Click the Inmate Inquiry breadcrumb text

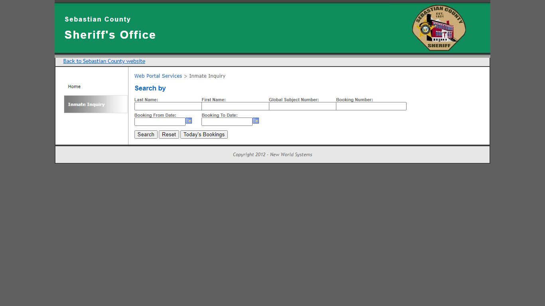207,76
